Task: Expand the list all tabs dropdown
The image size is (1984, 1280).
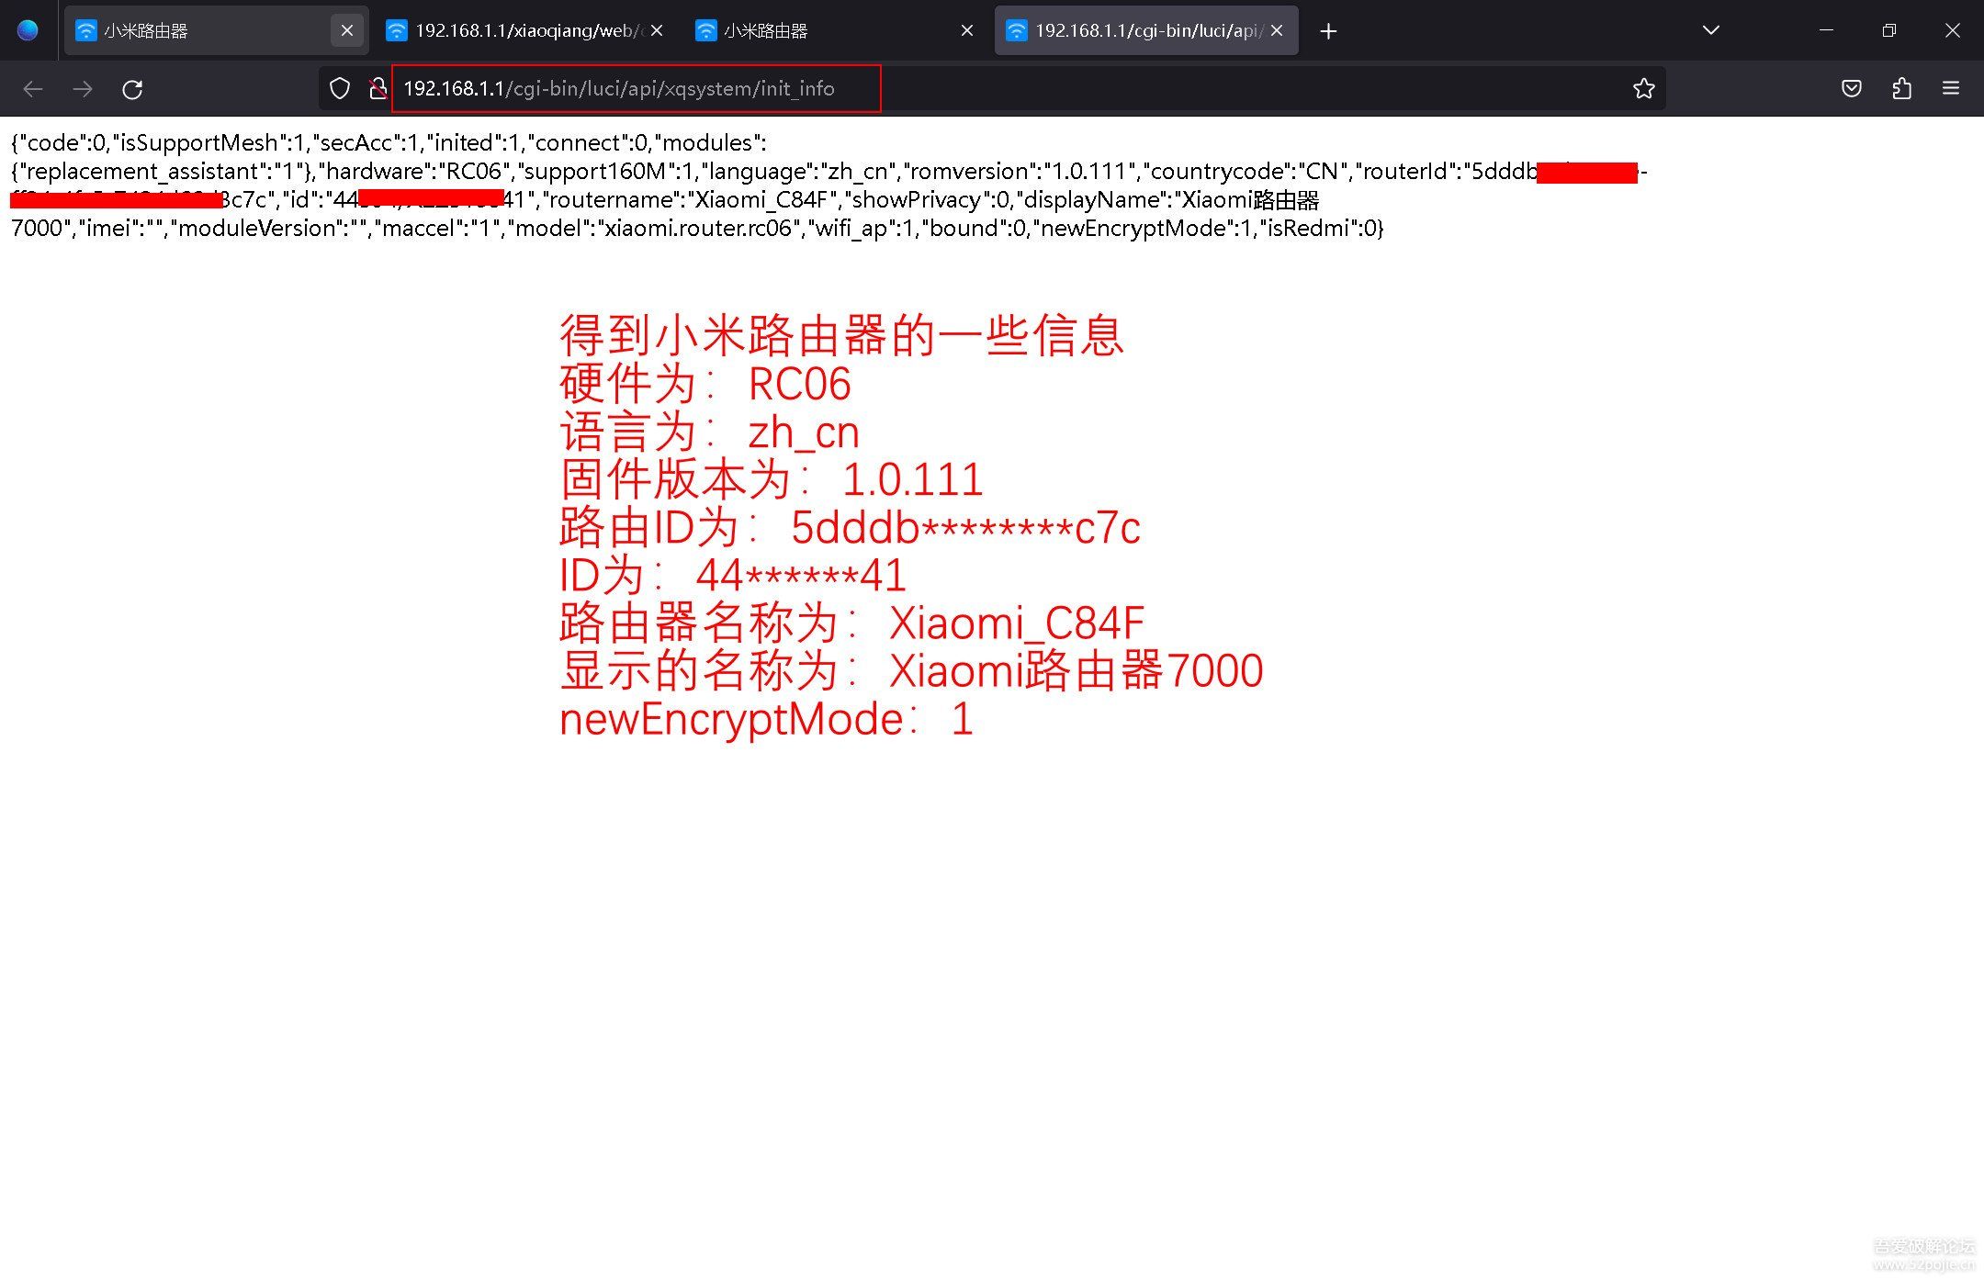Action: tap(1710, 30)
